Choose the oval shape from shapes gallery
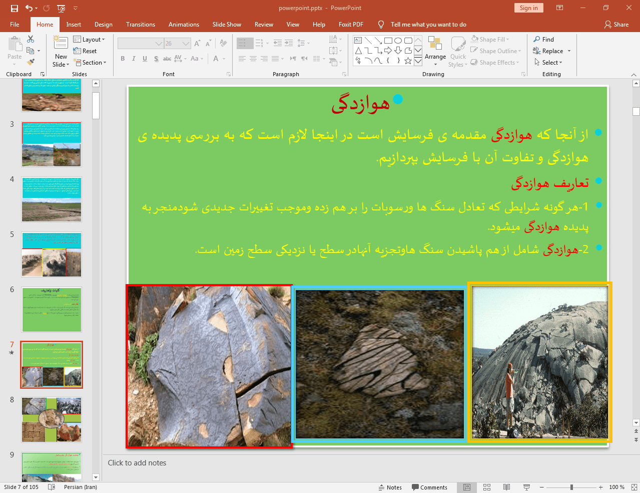Image resolution: width=640 pixels, height=493 pixels. (398, 41)
